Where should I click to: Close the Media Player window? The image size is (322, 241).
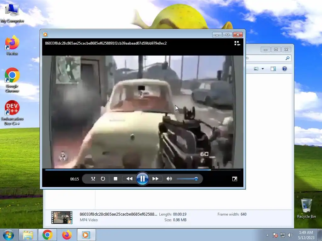tap(238, 35)
